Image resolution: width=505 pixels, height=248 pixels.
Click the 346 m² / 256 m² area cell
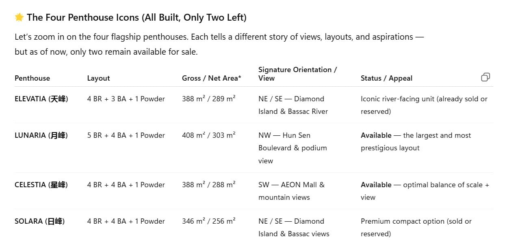[x=209, y=221]
